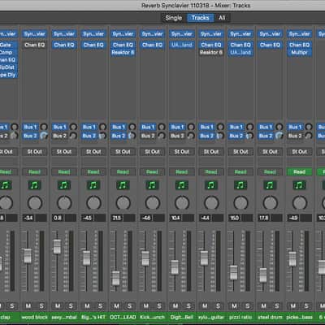The width and height of the screenshot is (325, 325).
Task: Click the Bus 1 send knob on OCT...LEAD
Action: pos(132,127)
